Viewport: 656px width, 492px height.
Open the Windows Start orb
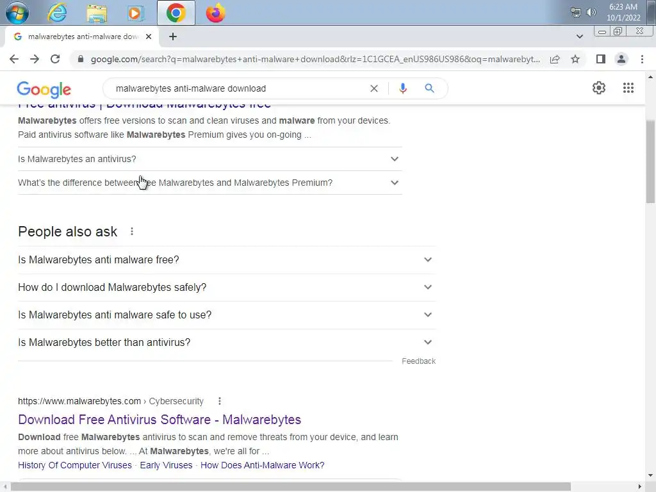pyautogui.click(x=17, y=13)
